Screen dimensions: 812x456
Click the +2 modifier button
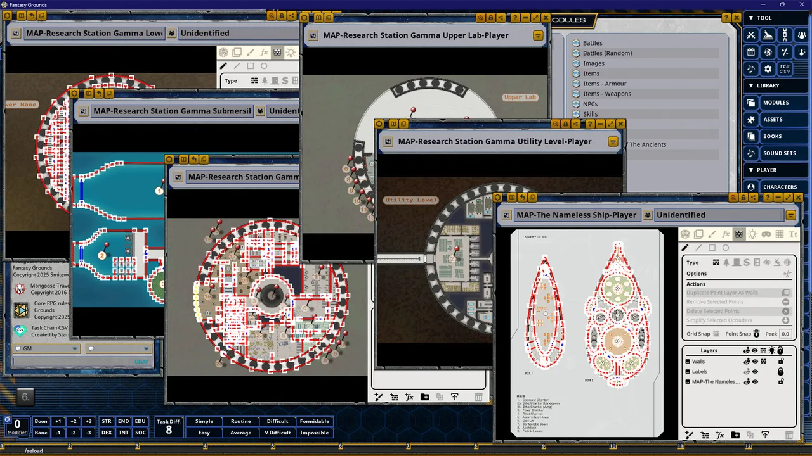(73, 421)
